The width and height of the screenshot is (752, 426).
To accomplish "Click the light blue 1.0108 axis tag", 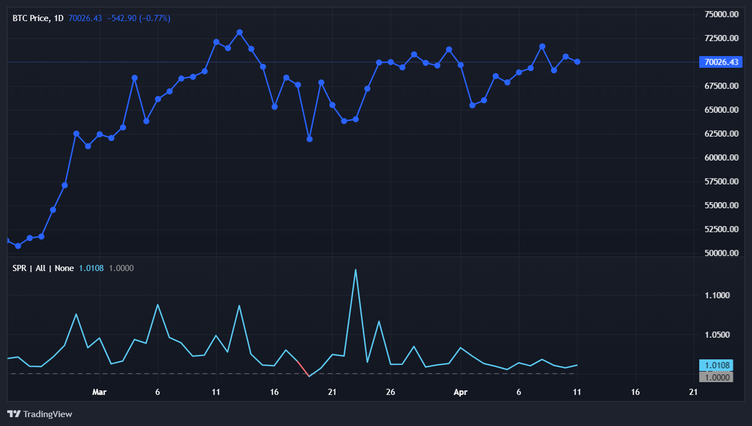I will click(716, 365).
